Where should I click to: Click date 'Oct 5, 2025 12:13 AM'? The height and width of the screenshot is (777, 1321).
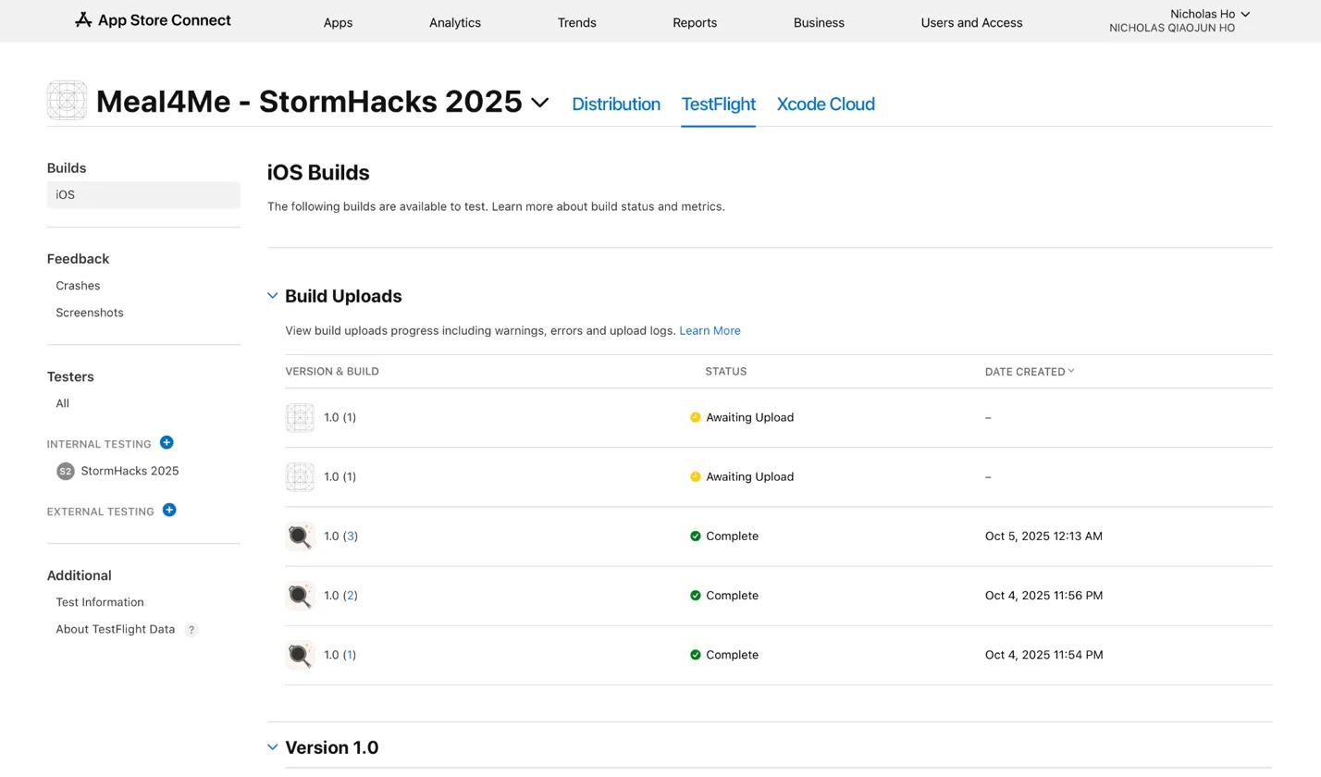coord(1043,536)
